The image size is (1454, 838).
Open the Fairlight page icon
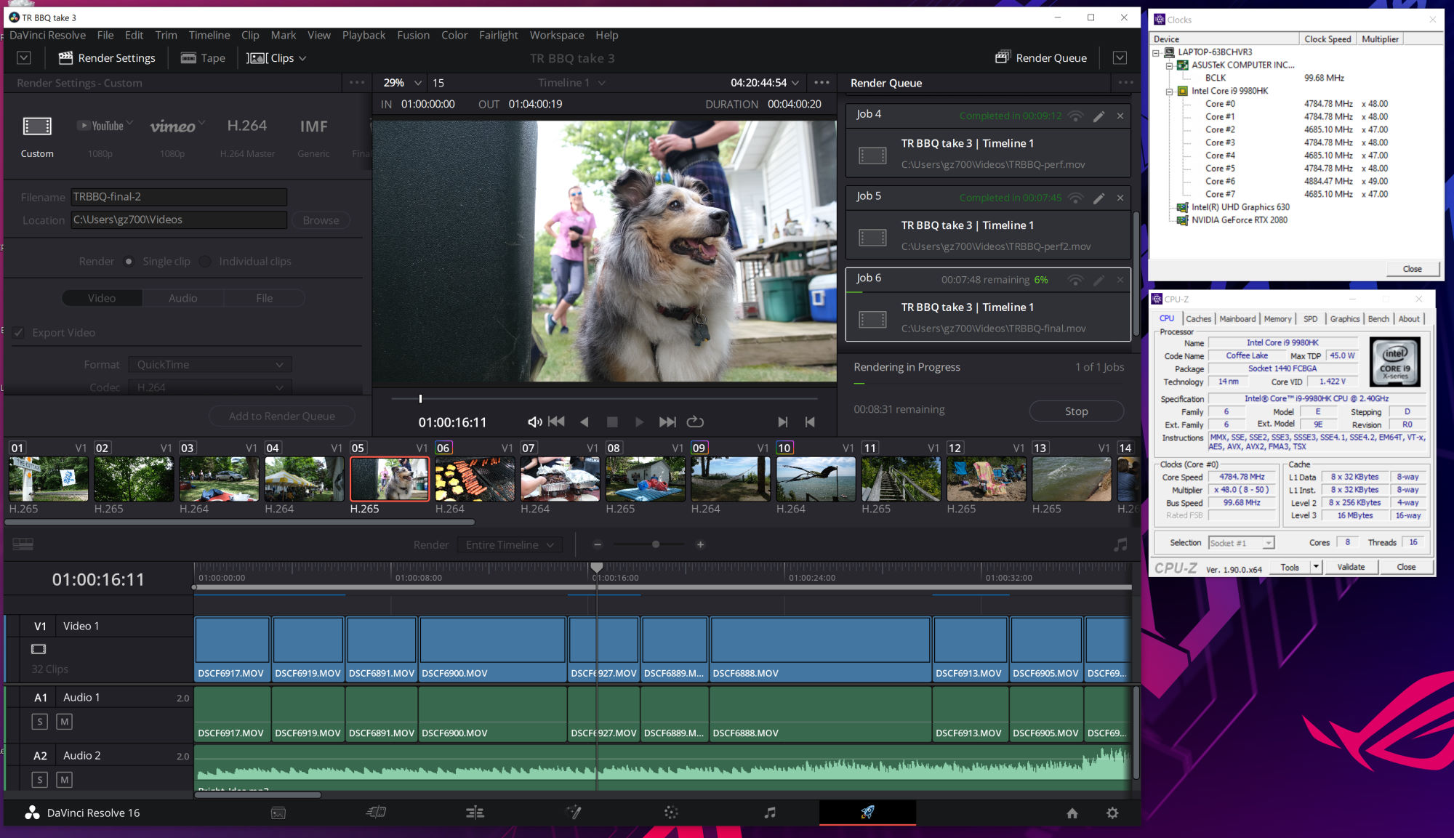(770, 813)
